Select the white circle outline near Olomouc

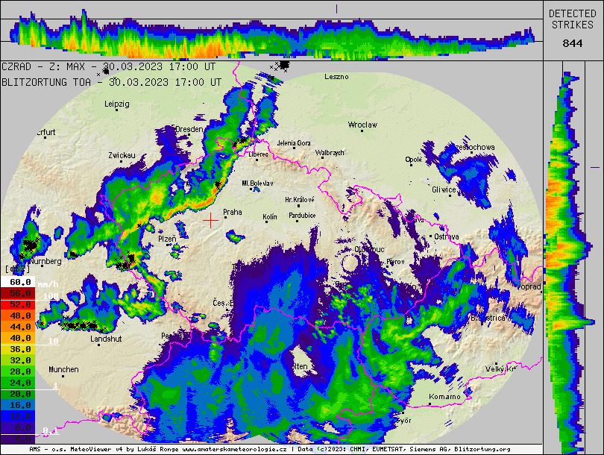point(350,262)
